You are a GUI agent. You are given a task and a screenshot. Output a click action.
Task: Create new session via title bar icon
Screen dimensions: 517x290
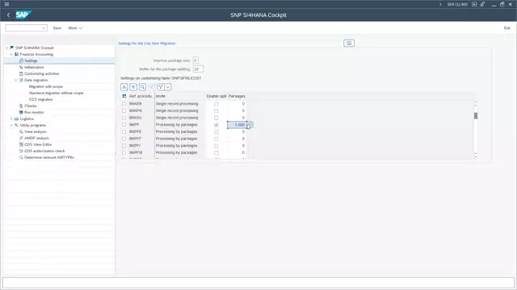click(474, 4)
